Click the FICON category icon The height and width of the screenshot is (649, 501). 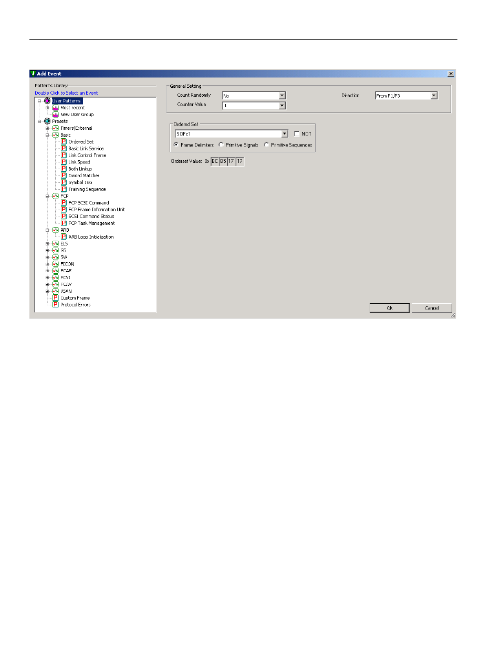pyautogui.click(x=56, y=264)
